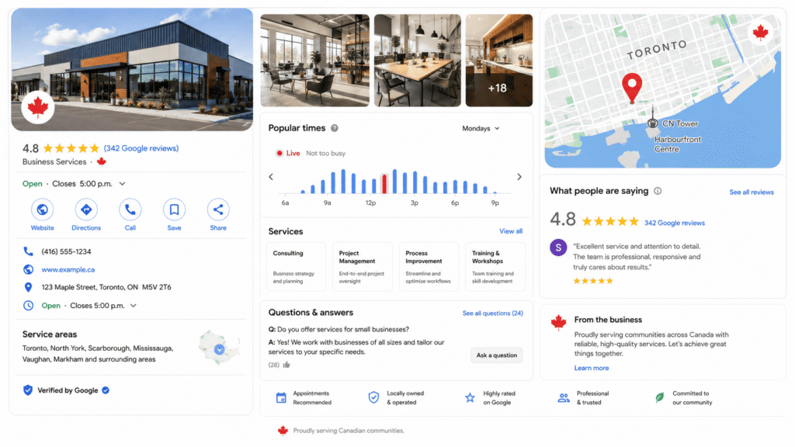Open the main building exterior photo
This screenshot has height=447, width=795.
pyautogui.click(x=132, y=69)
